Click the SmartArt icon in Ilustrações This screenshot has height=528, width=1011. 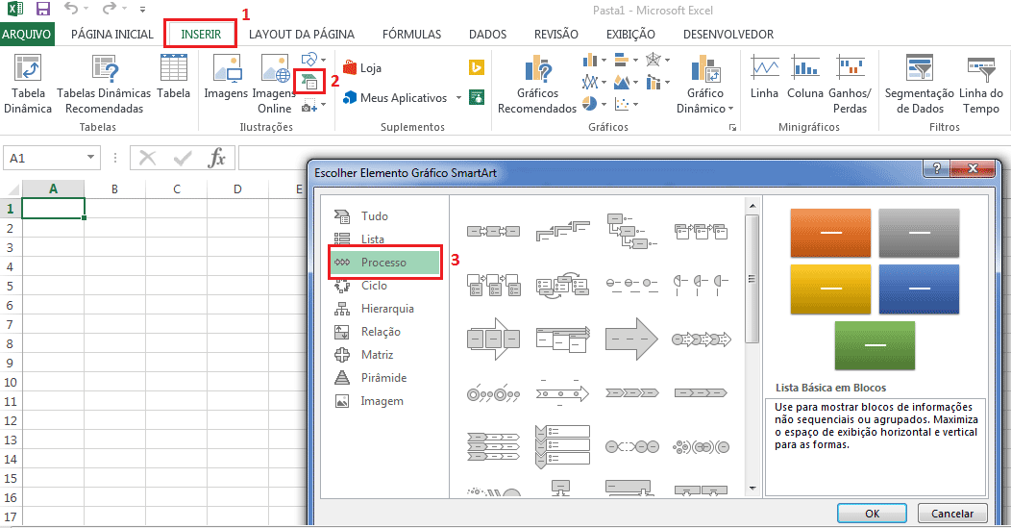click(308, 83)
